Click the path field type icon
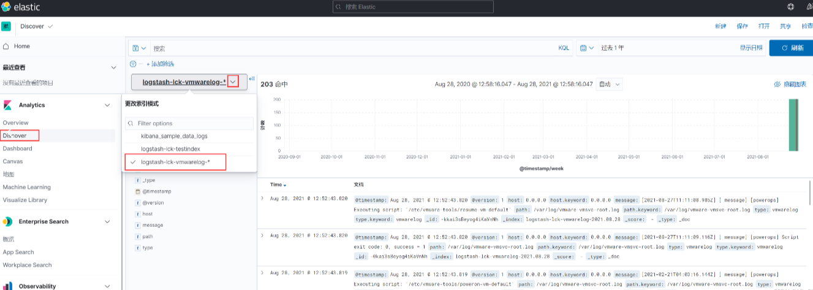Image resolution: width=813 pixels, height=290 pixels. pyautogui.click(x=138, y=236)
